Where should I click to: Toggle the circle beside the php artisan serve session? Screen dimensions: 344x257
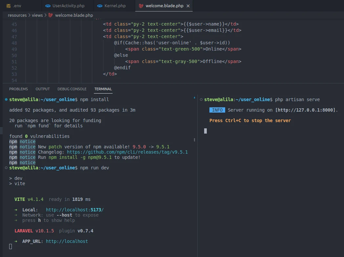point(201,99)
